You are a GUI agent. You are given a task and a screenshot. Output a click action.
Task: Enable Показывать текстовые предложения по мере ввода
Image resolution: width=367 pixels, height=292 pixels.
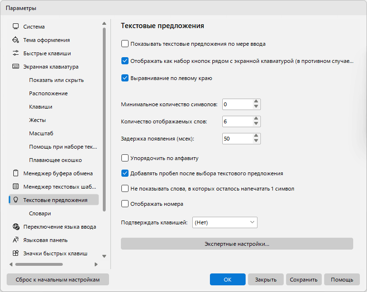coord(125,44)
